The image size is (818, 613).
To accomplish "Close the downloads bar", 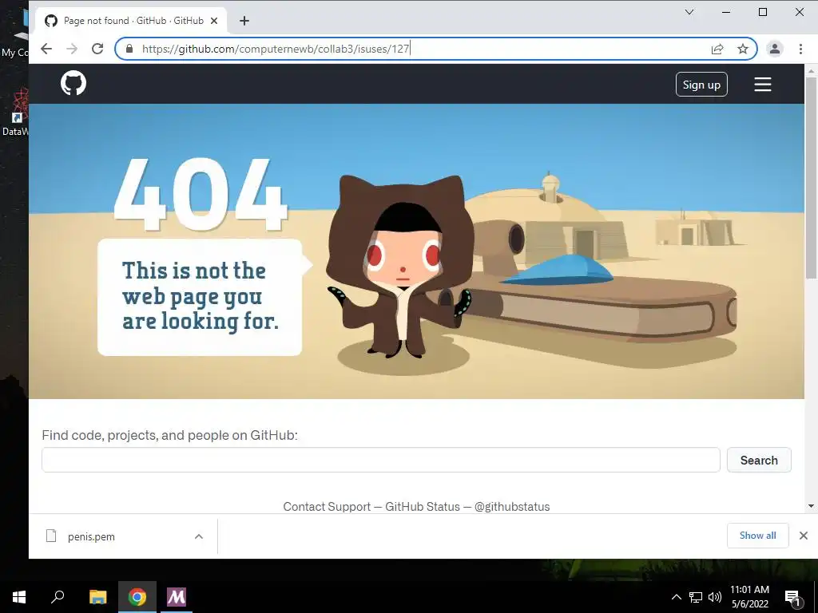I will point(804,536).
